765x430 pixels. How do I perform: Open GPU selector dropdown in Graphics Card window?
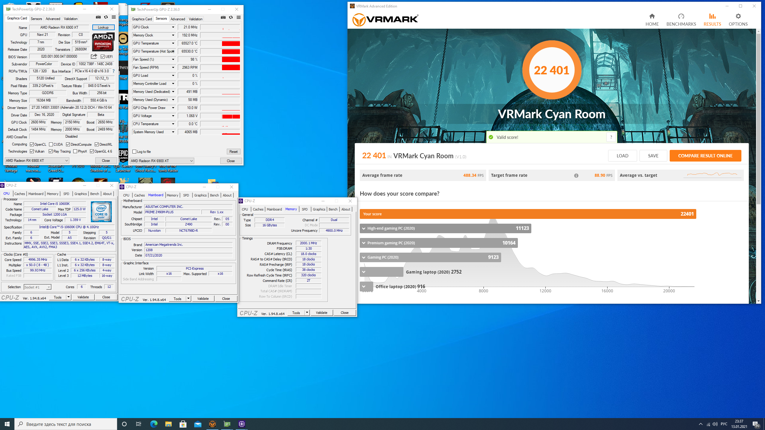(x=37, y=161)
